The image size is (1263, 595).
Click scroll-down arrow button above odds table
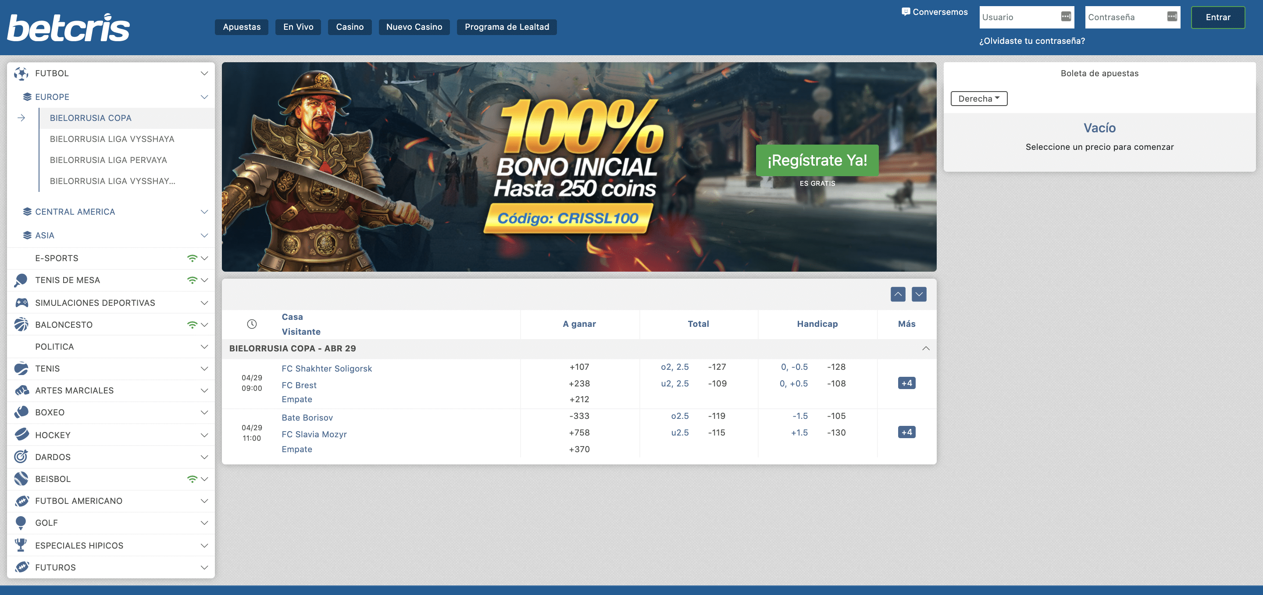pos(919,294)
